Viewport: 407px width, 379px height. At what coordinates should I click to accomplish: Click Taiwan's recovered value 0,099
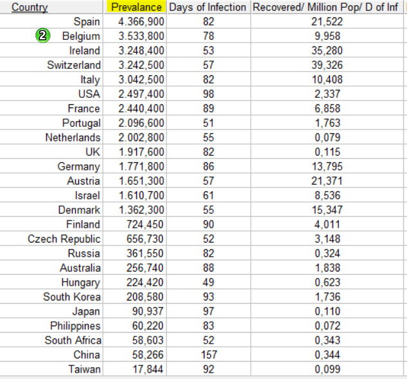click(327, 369)
